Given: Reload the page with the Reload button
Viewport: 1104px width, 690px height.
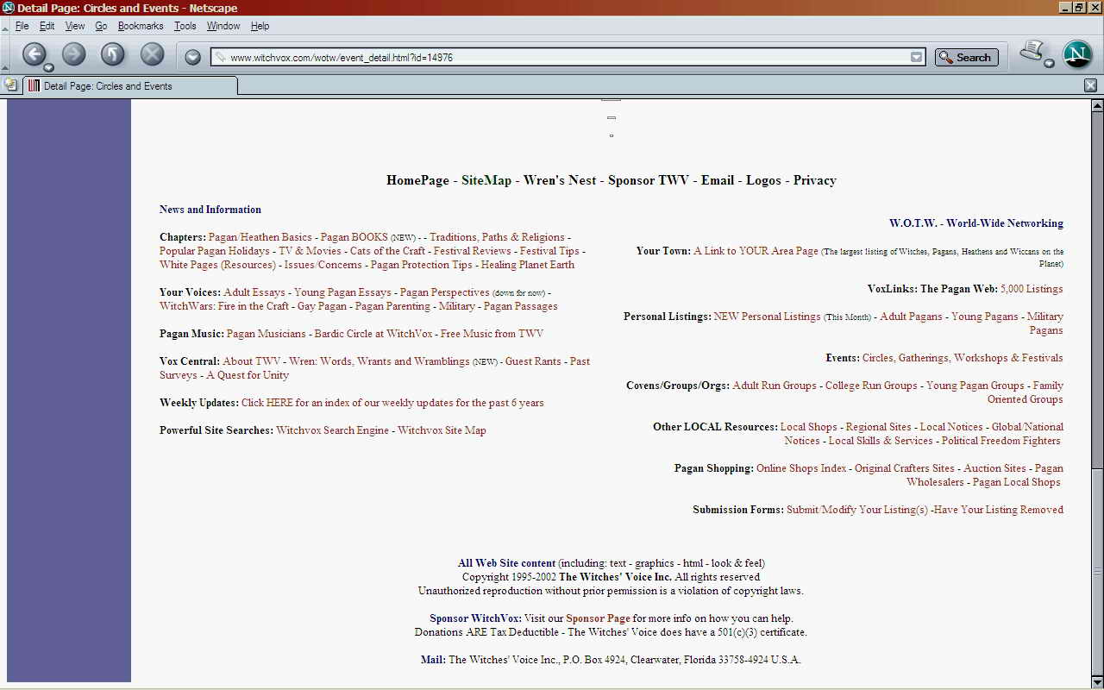Looking at the screenshot, I should point(113,54).
